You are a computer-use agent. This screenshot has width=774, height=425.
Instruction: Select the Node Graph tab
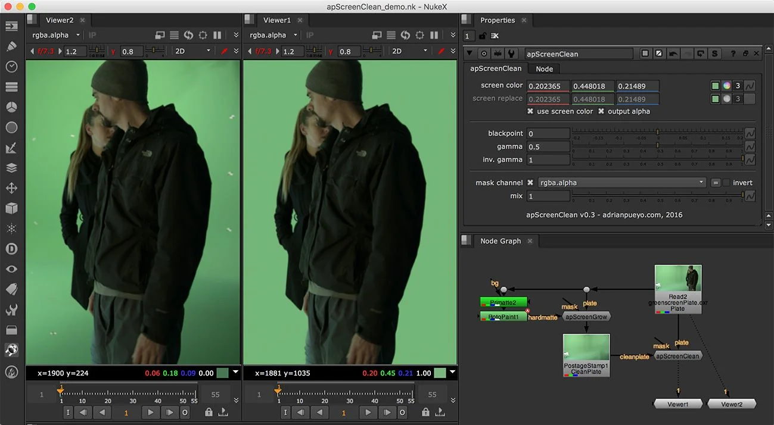[x=500, y=241]
